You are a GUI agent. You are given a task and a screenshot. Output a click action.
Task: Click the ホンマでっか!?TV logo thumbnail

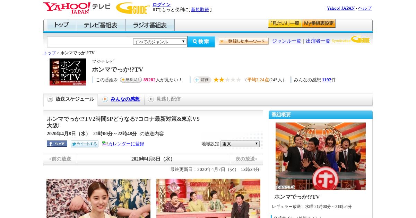click(68, 72)
